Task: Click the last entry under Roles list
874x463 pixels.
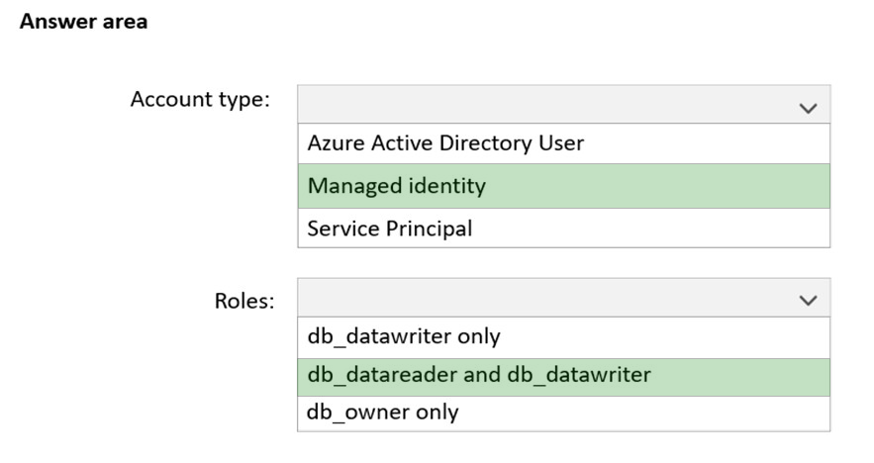Action: coord(563,414)
